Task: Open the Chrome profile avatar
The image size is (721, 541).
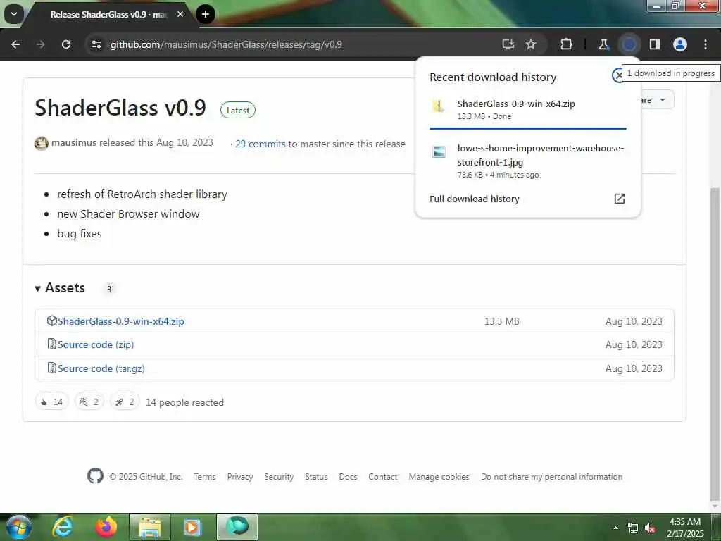Action: tap(679, 44)
